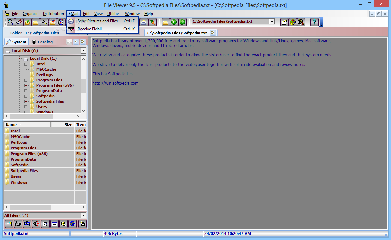Click the color palette toolbar icon
The width and height of the screenshot is (391, 240).
(x=293, y=22)
